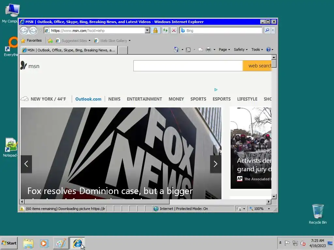The height and width of the screenshot is (250, 334).
Task: Open Windows Explorer from the taskbar
Action: 28,243
